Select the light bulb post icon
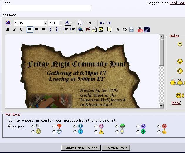 (x=117, y=131)
